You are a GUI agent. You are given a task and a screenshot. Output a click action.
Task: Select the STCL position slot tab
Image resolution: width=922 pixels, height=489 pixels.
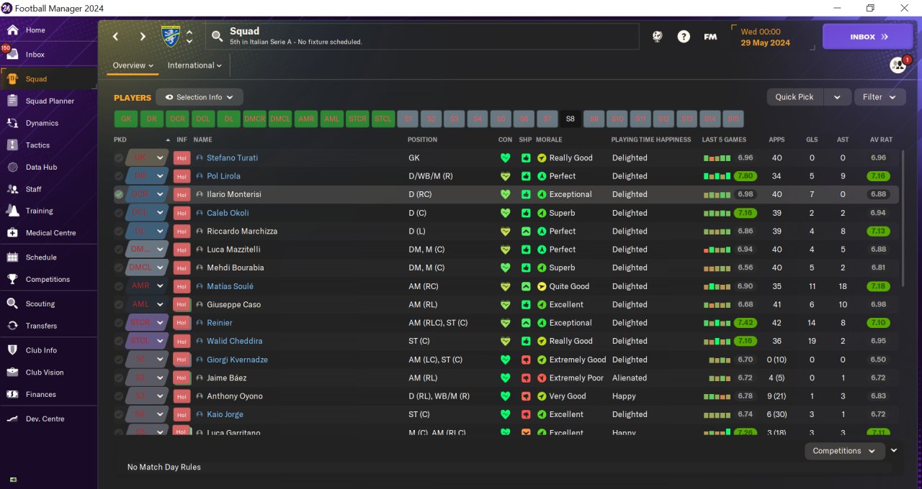point(382,119)
